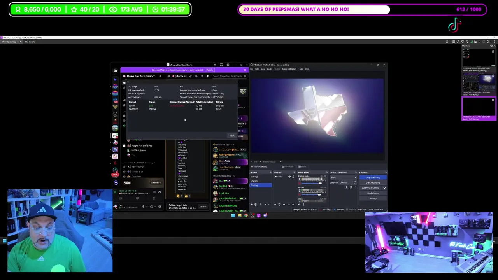Screen dimensions: 498x280
Task: Expand the Always Give Back Charity server menu
Action: coord(139,76)
